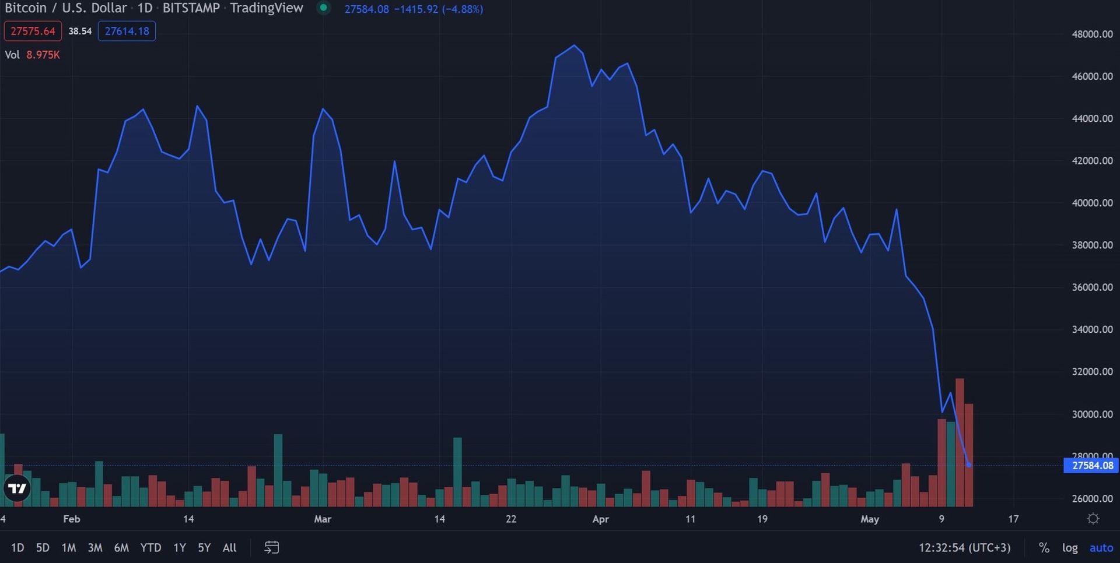
Task: Show the 5Y time range
Action: tap(204, 548)
